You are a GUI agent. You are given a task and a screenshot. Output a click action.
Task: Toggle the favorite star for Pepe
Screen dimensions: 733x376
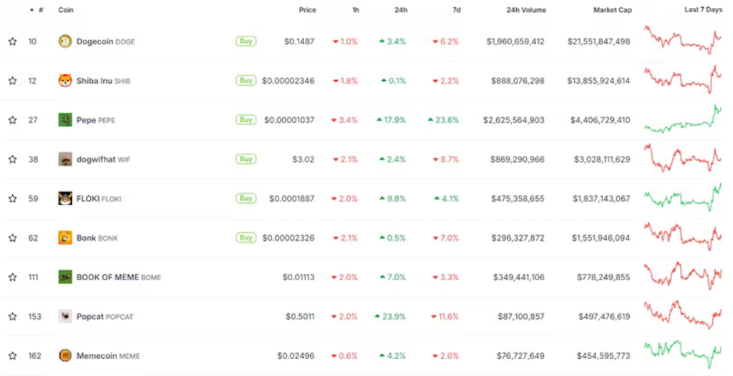tap(12, 120)
